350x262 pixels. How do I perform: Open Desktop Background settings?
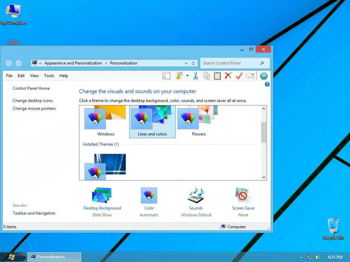coord(102,199)
